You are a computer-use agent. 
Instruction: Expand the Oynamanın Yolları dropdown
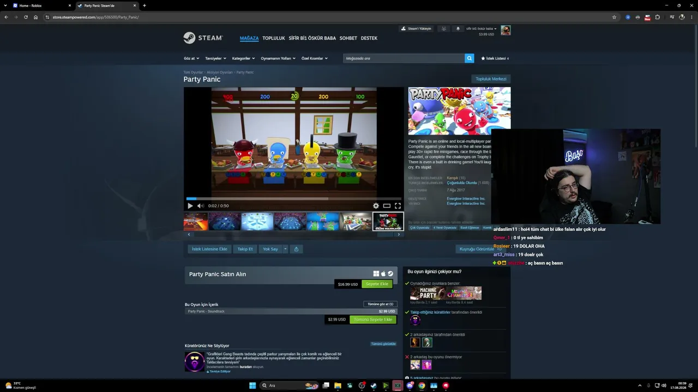278,58
